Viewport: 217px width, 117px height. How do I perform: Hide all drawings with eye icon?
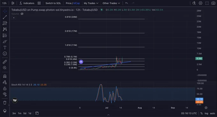(x=5, y=94)
